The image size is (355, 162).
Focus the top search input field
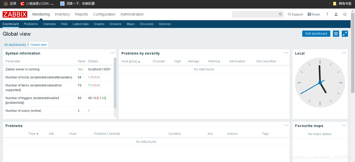pyautogui.click(x=255, y=14)
